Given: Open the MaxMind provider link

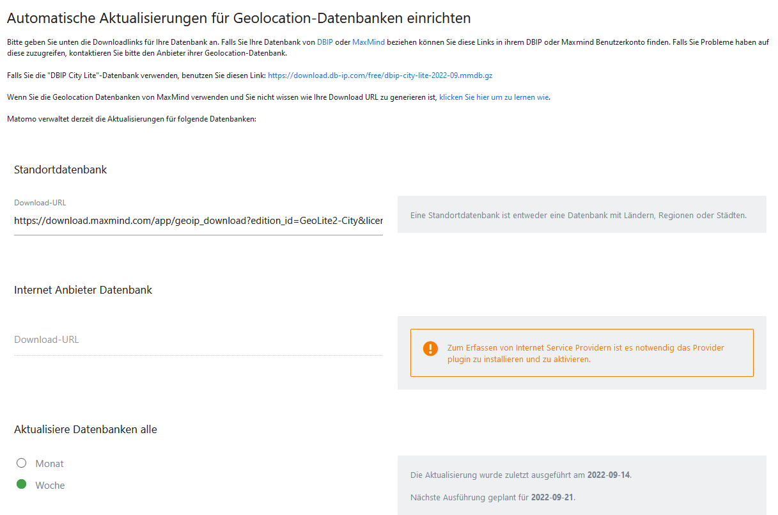Looking at the screenshot, I should [x=368, y=42].
